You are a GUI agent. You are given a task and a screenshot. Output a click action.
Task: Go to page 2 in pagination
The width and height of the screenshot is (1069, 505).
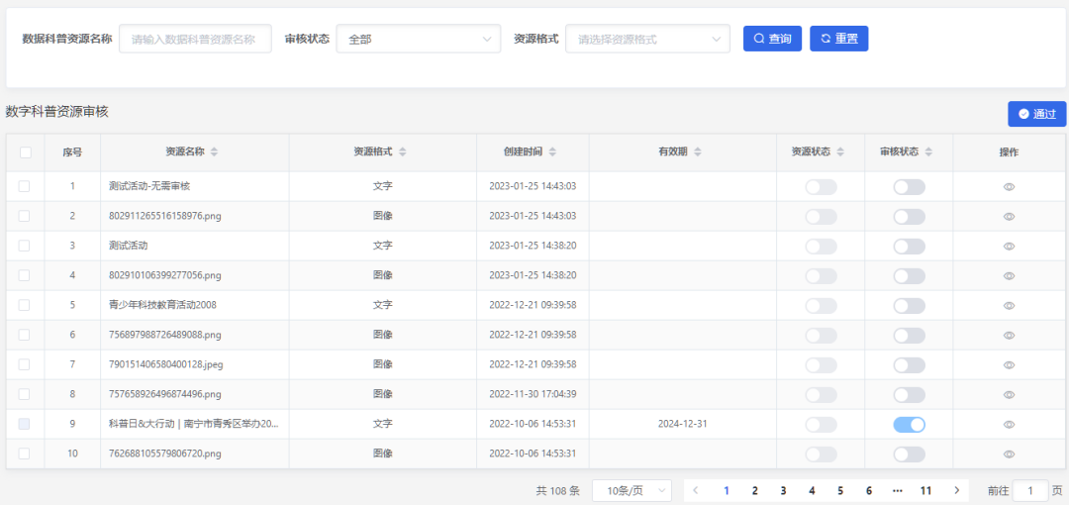(x=754, y=490)
